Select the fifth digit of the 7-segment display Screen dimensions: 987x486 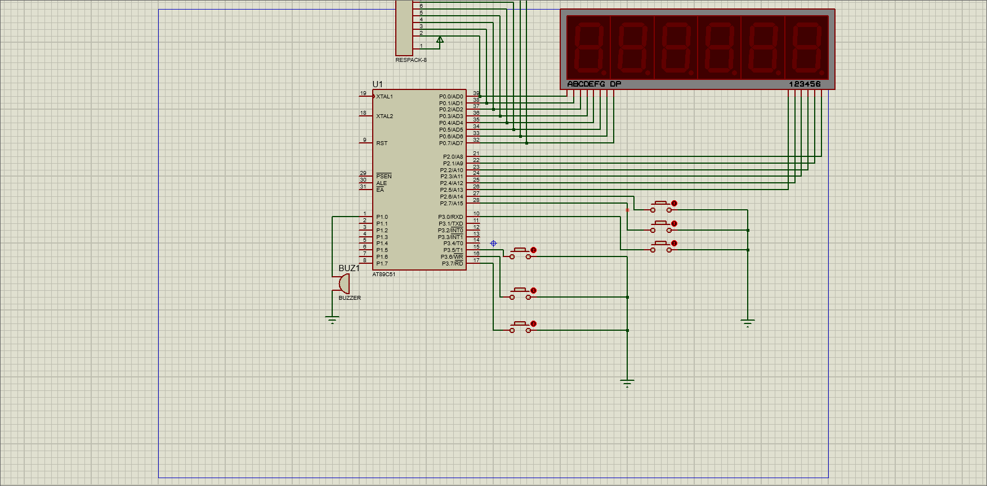tap(763, 47)
